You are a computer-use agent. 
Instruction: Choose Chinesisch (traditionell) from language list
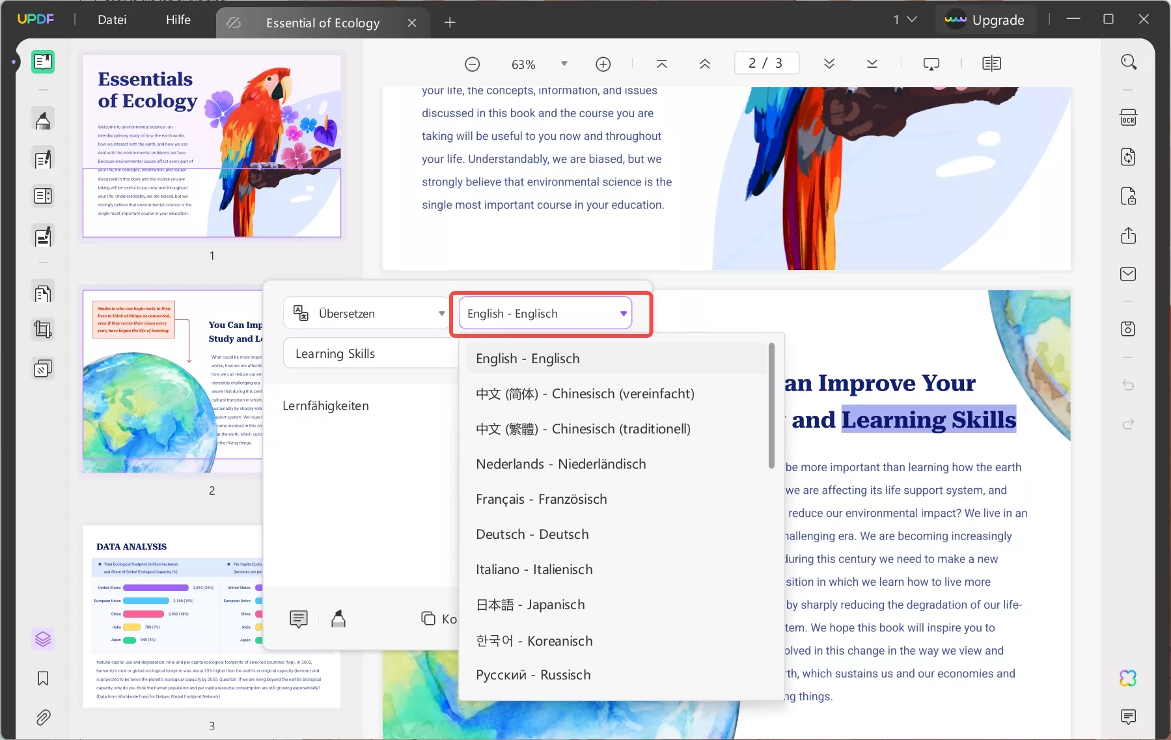617,429
